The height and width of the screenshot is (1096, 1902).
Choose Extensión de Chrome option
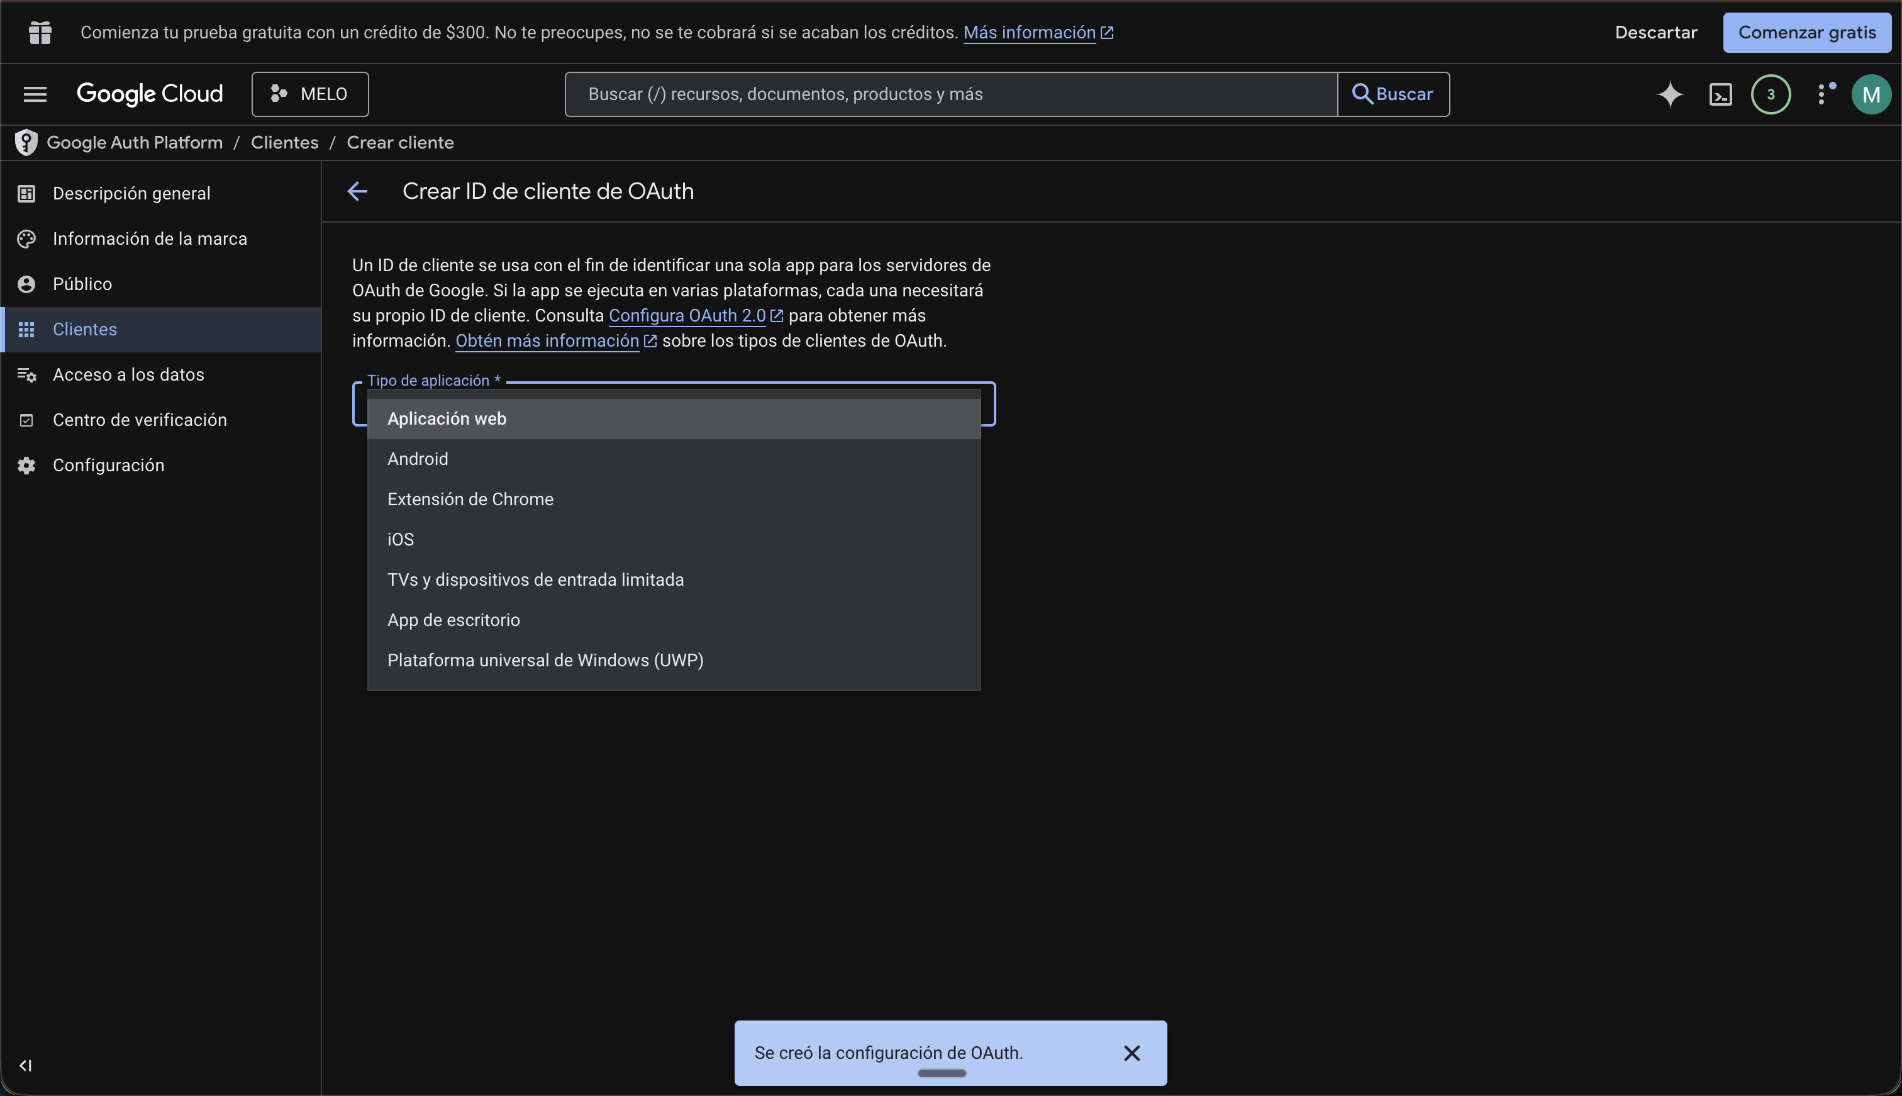[470, 499]
